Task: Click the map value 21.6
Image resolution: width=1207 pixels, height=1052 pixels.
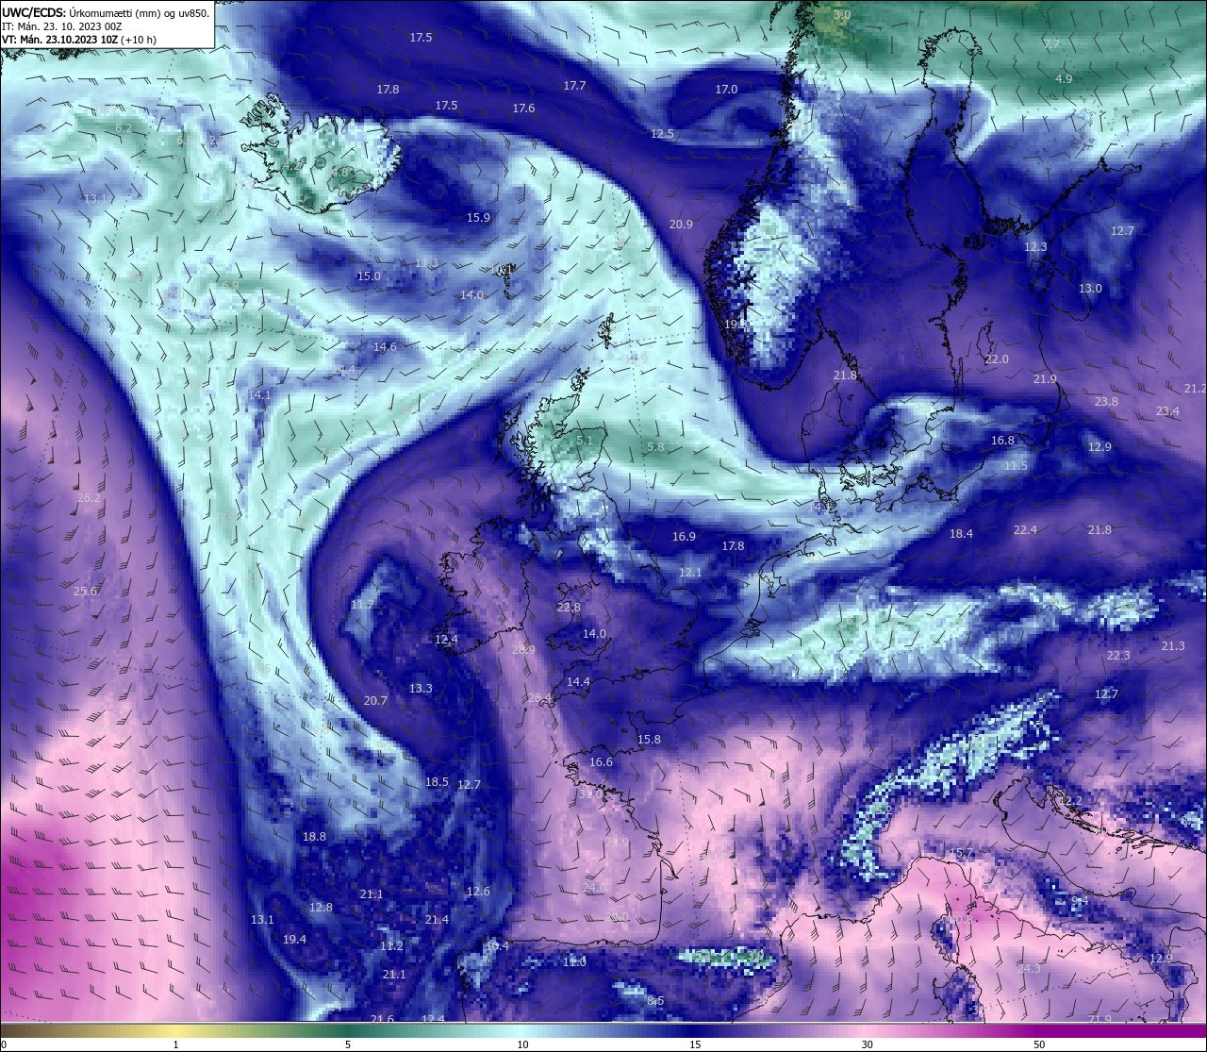Action: [x=382, y=1020]
